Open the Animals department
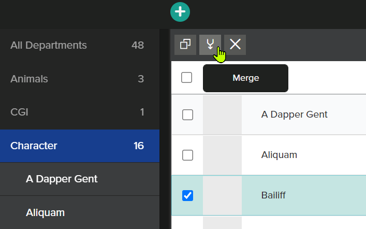366x229 pixels. [80, 79]
